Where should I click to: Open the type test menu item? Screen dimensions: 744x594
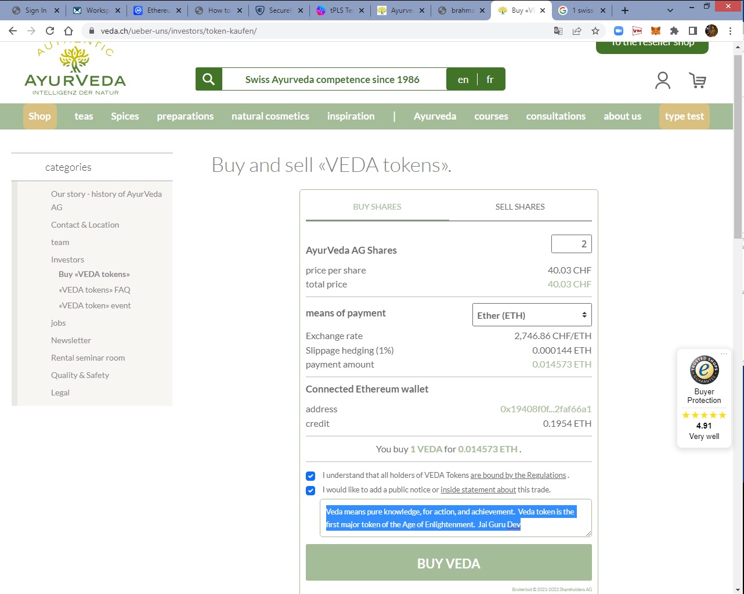684,116
